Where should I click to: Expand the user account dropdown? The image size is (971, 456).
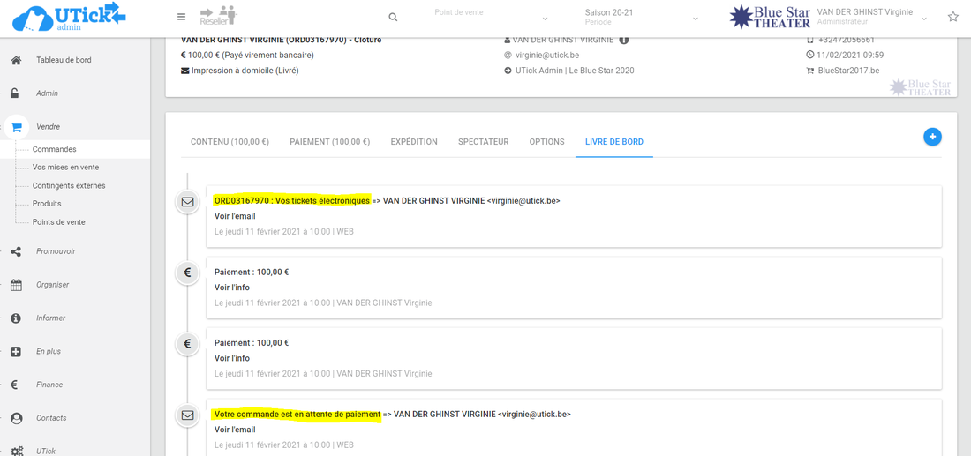(x=924, y=18)
